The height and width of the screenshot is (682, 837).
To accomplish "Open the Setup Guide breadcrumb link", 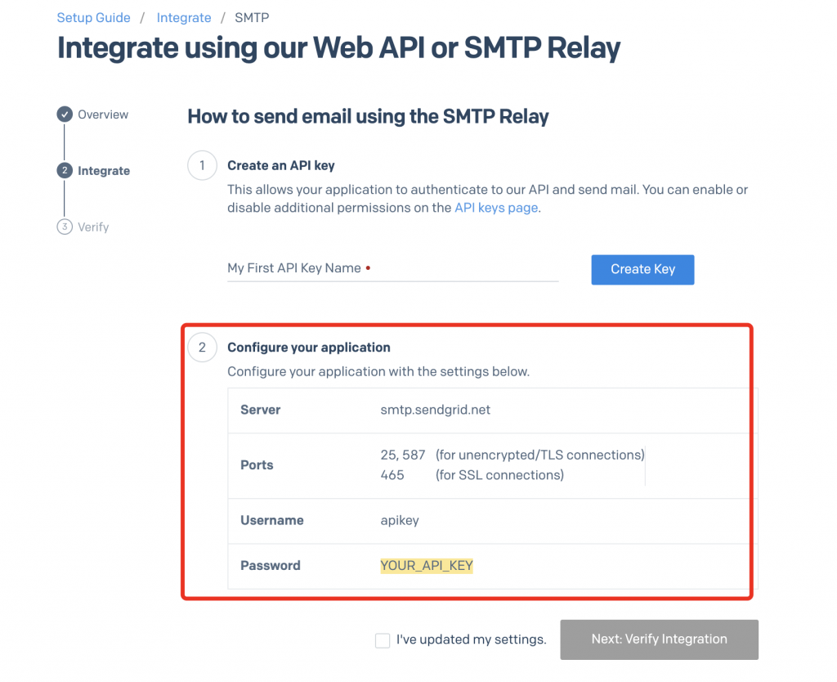I will coord(93,17).
